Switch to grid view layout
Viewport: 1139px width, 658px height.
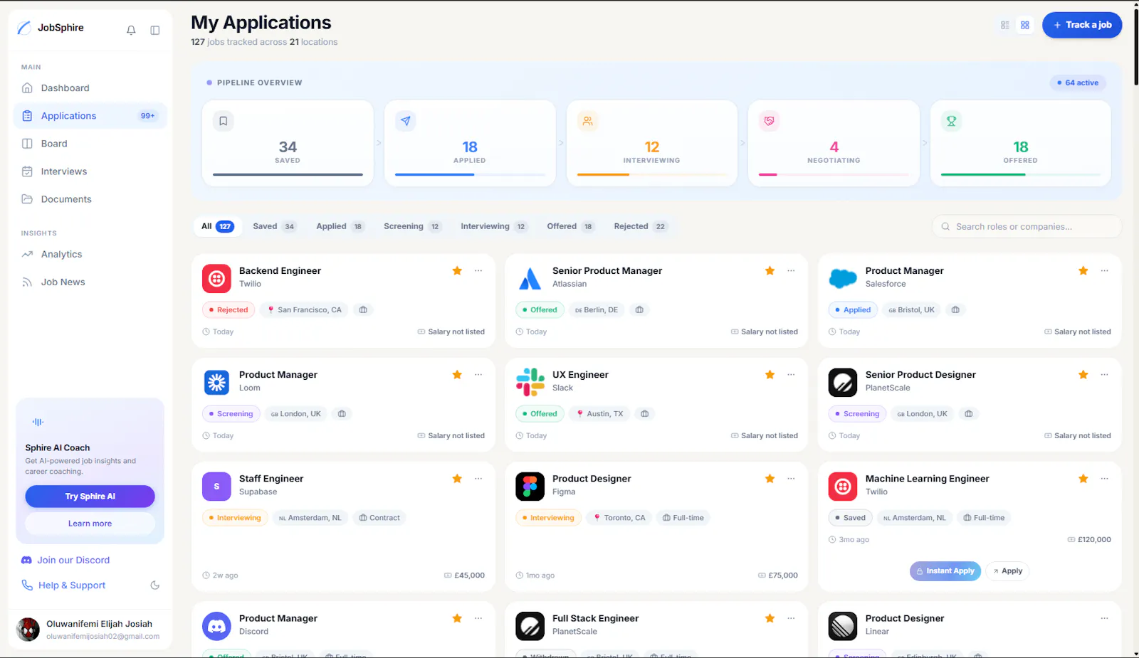[1025, 25]
